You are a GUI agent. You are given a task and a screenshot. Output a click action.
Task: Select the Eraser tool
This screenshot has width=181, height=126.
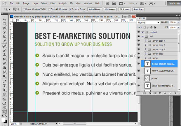pyautogui.click(x=4, y=63)
